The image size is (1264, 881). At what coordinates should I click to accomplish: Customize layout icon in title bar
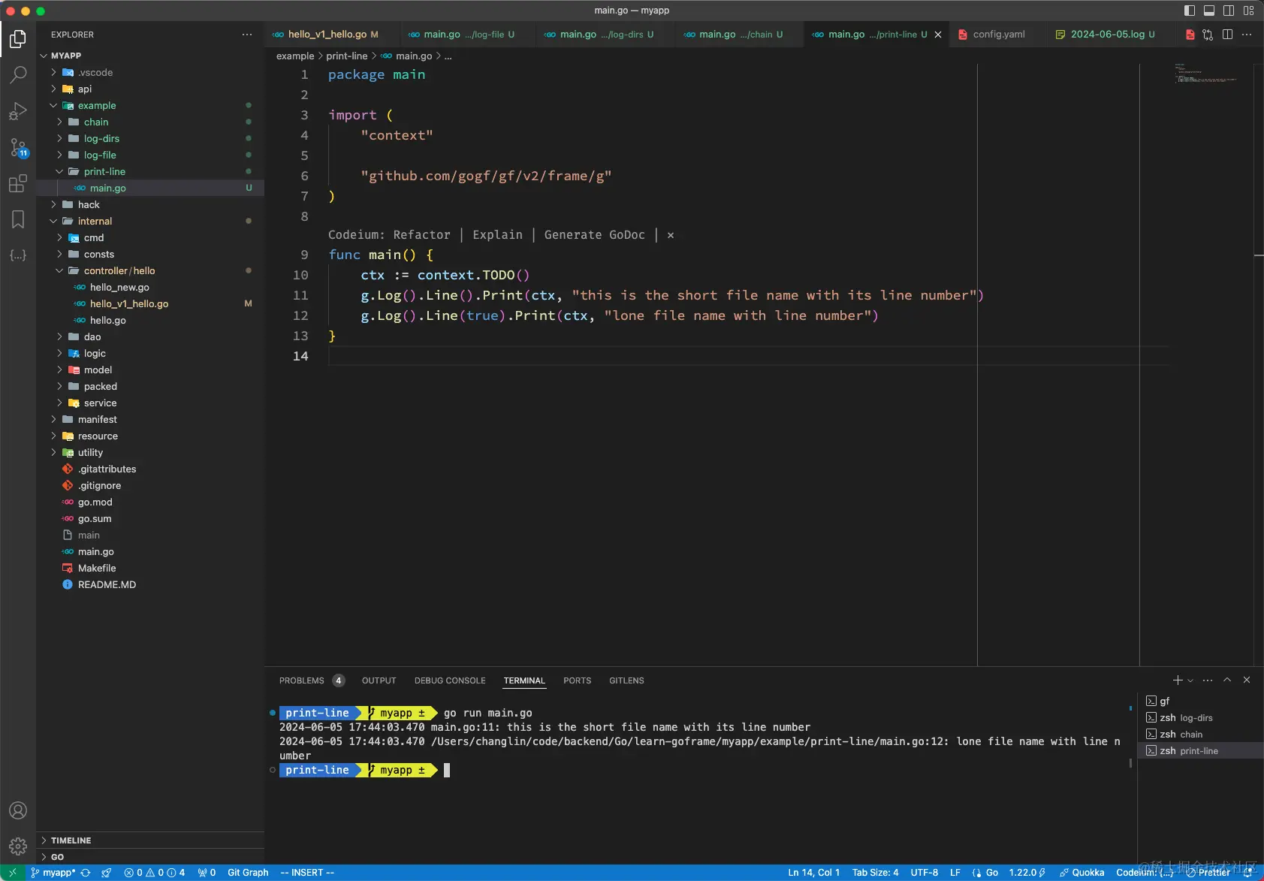tap(1248, 11)
